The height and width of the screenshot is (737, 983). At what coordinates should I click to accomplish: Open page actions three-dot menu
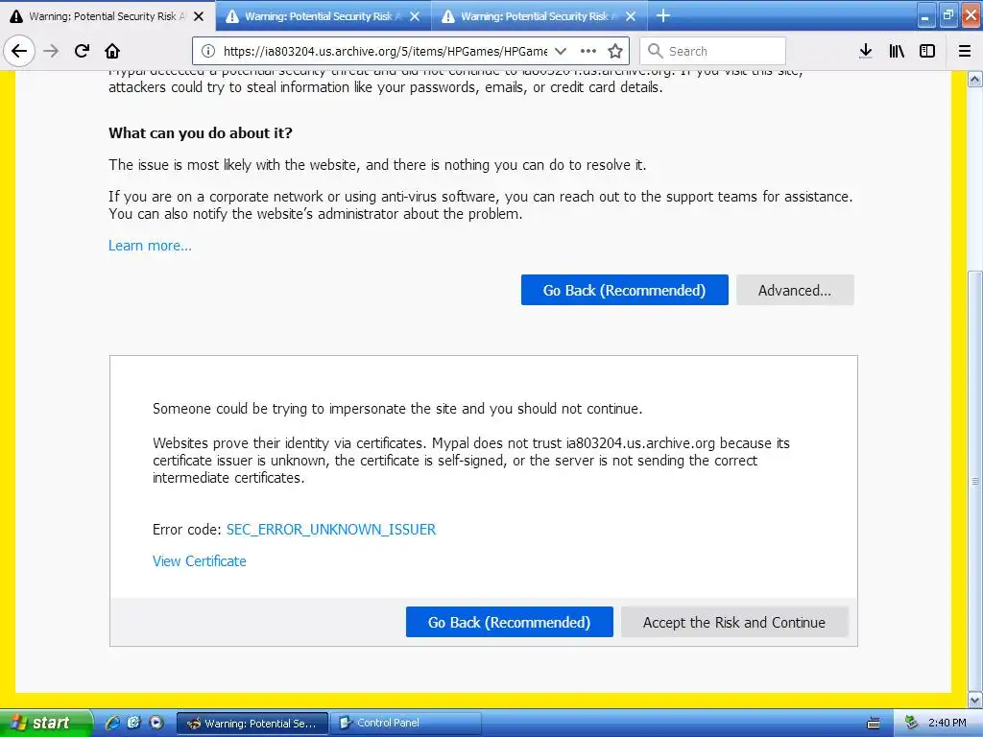point(588,51)
